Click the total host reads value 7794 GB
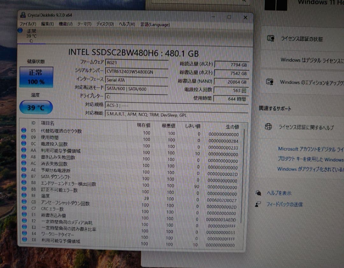The width and height of the screenshot is (344, 268). [232, 65]
